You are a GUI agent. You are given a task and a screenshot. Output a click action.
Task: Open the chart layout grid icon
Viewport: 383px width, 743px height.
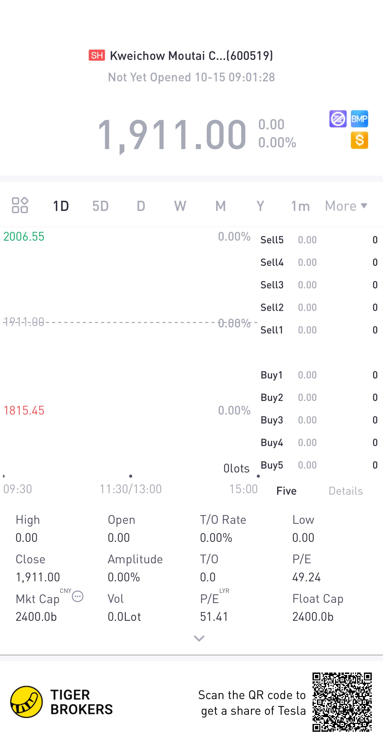tap(20, 205)
